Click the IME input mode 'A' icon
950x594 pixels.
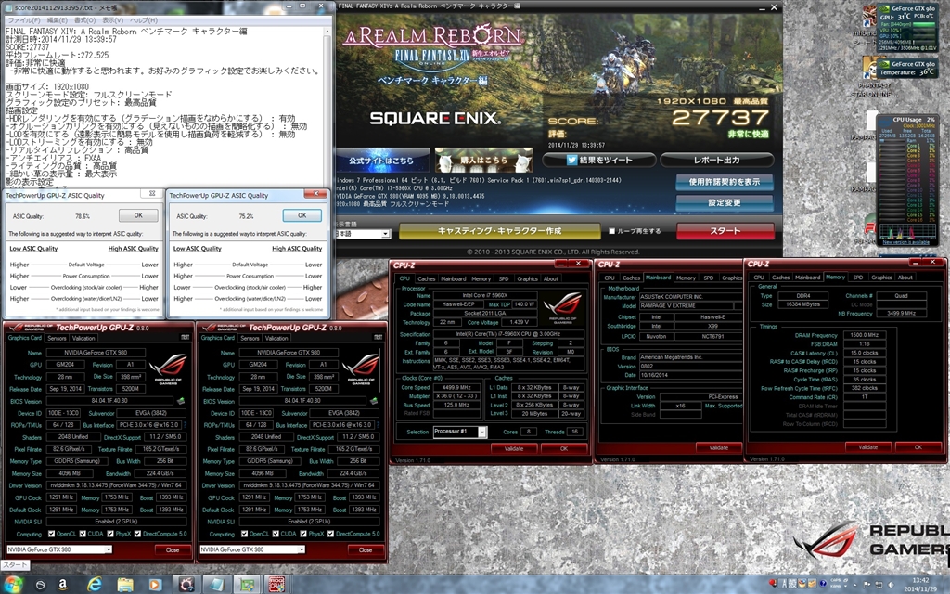coord(784,585)
